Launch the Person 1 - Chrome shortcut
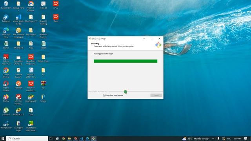The width and height of the screenshot is (251, 141). pos(31,6)
